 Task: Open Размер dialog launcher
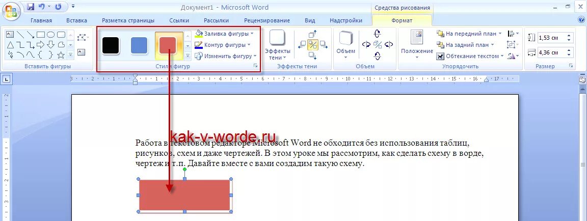coord(571,66)
